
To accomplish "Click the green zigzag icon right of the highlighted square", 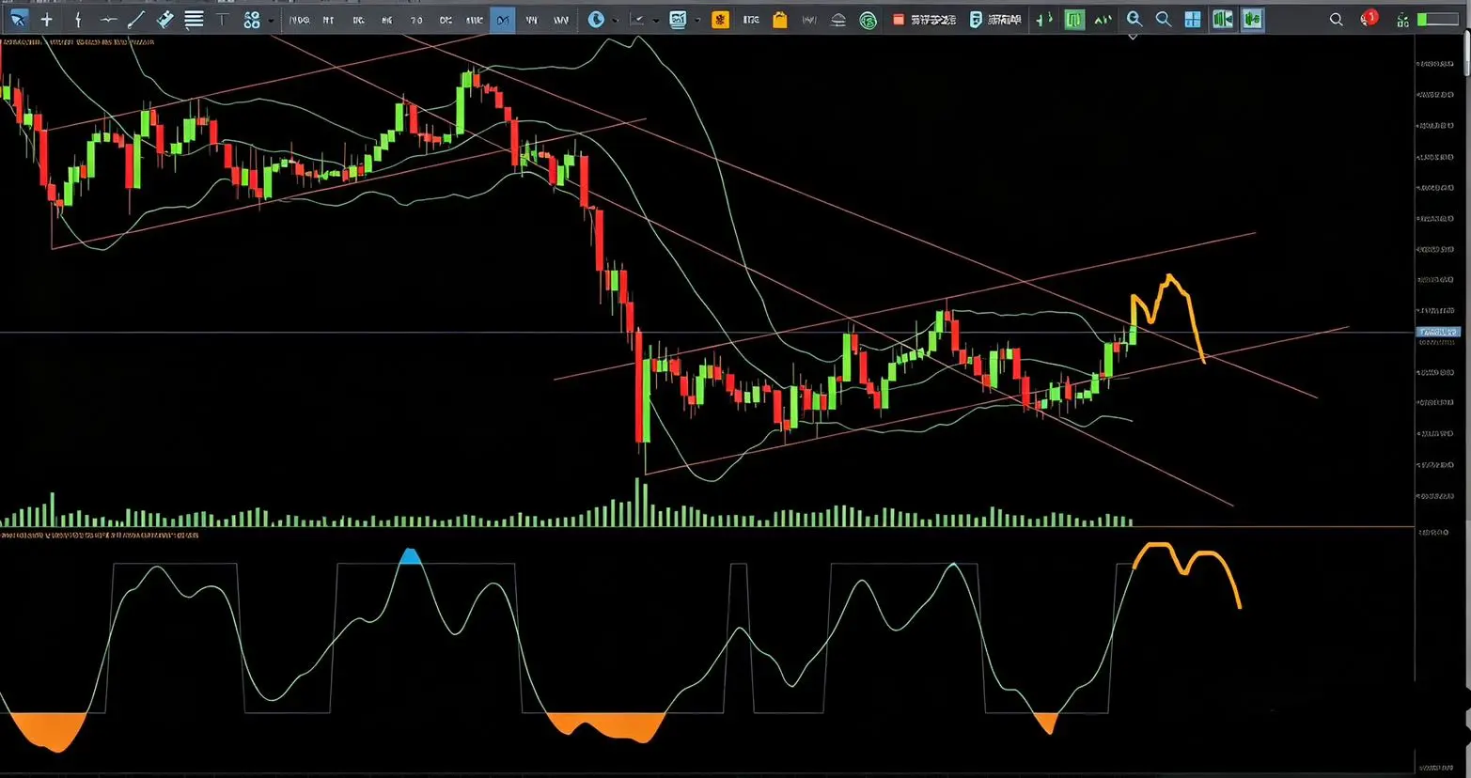I will [1103, 19].
